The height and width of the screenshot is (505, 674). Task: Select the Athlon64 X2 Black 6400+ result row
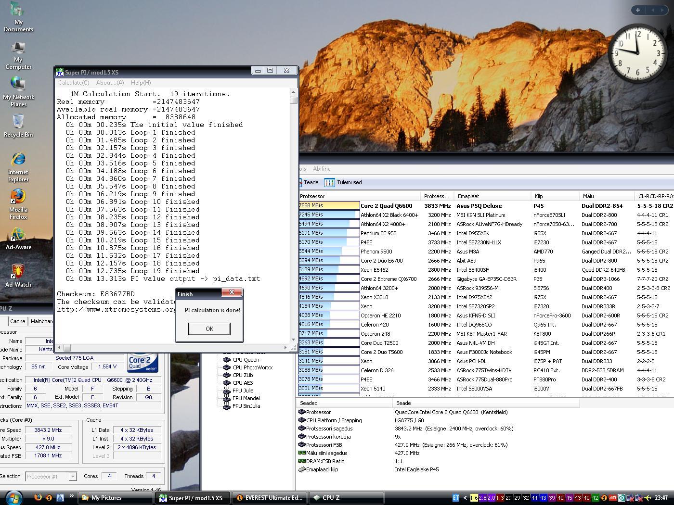[486, 215]
